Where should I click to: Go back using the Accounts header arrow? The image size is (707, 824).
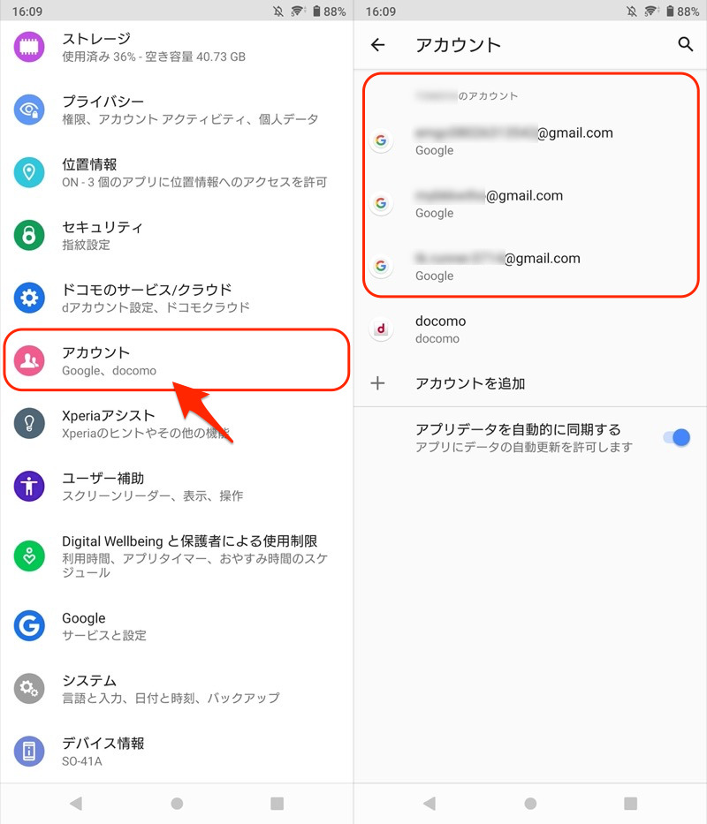coord(377,45)
